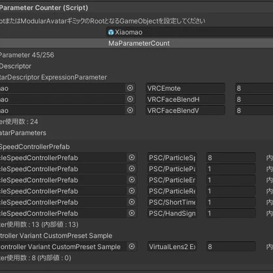Click the value 1 field beside PSC/HandSign
This screenshot has height=273, width=273.
tap(231, 213)
